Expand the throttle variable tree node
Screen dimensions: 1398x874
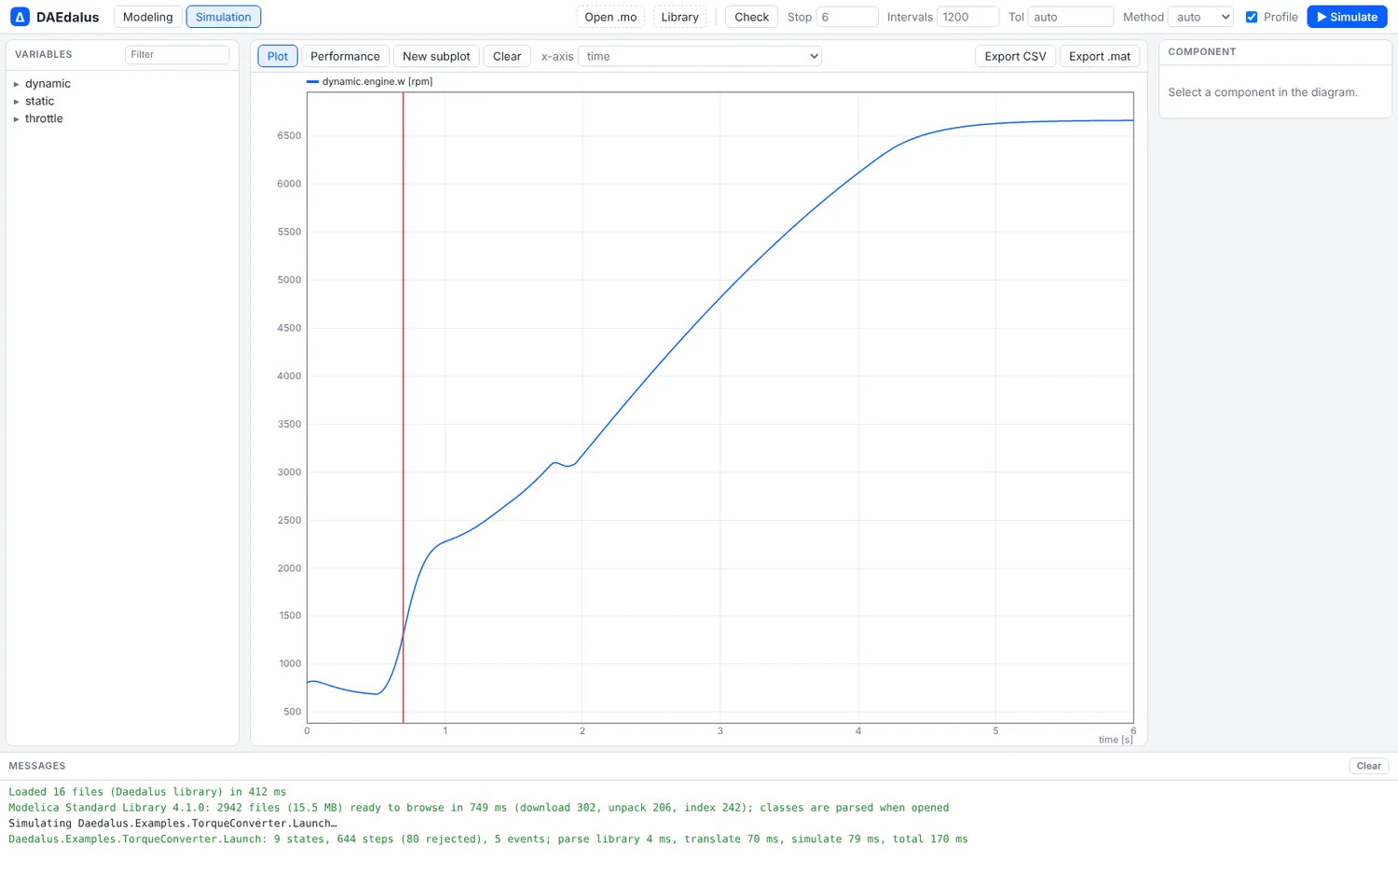click(17, 119)
